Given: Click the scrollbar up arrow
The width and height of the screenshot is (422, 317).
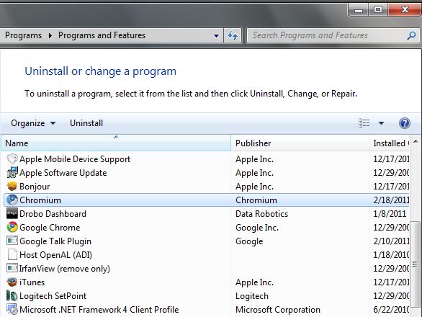Looking at the screenshot, I should click(416, 141).
